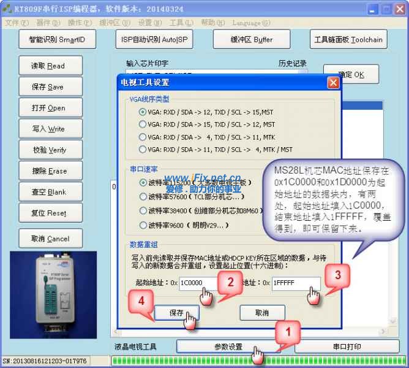Select baud rate 115200 option

[143, 182]
